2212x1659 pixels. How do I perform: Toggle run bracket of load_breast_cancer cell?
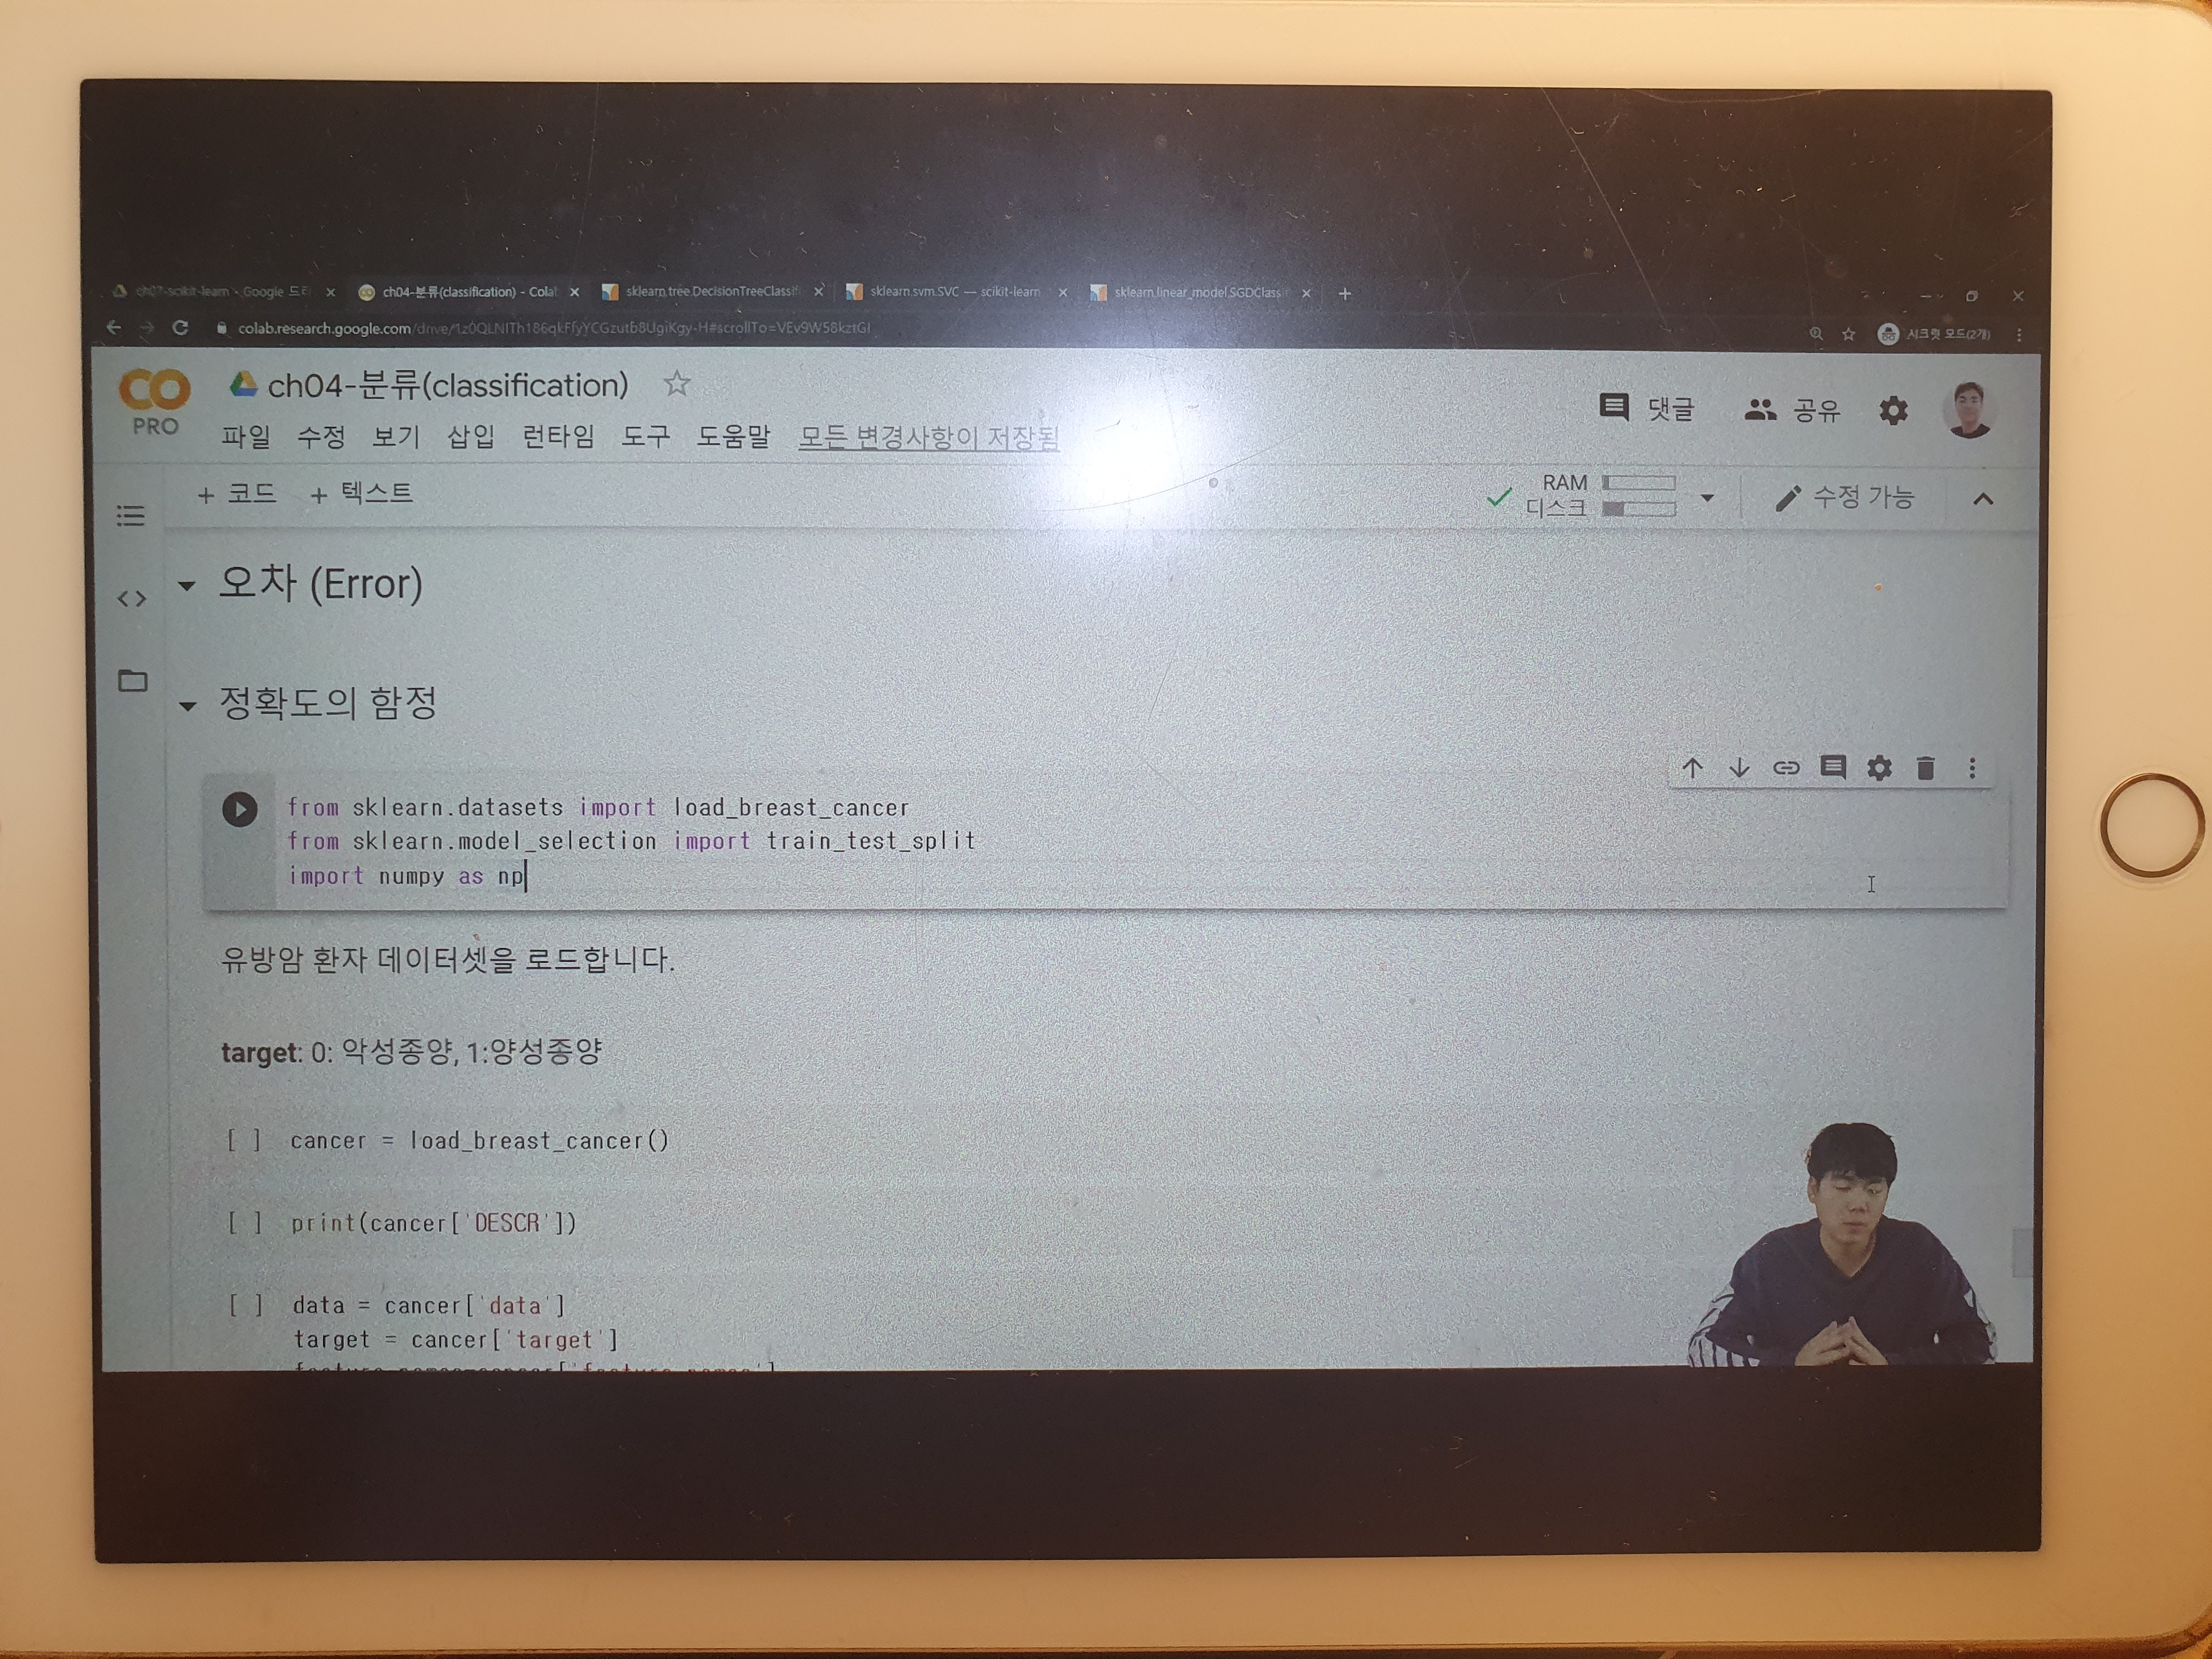(x=244, y=1140)
